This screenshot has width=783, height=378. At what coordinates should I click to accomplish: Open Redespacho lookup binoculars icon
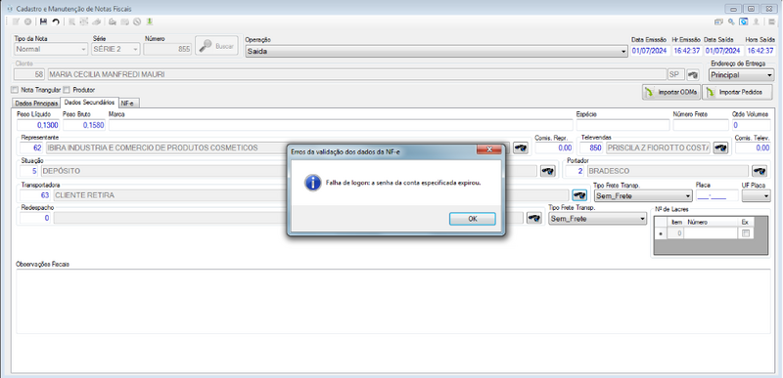pos(534,218)
